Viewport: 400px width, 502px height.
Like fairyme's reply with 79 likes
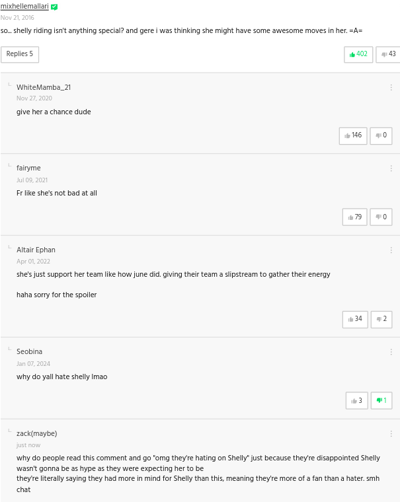coord(354,217)
